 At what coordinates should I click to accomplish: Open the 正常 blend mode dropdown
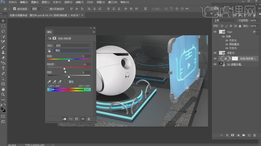point(225,20)
